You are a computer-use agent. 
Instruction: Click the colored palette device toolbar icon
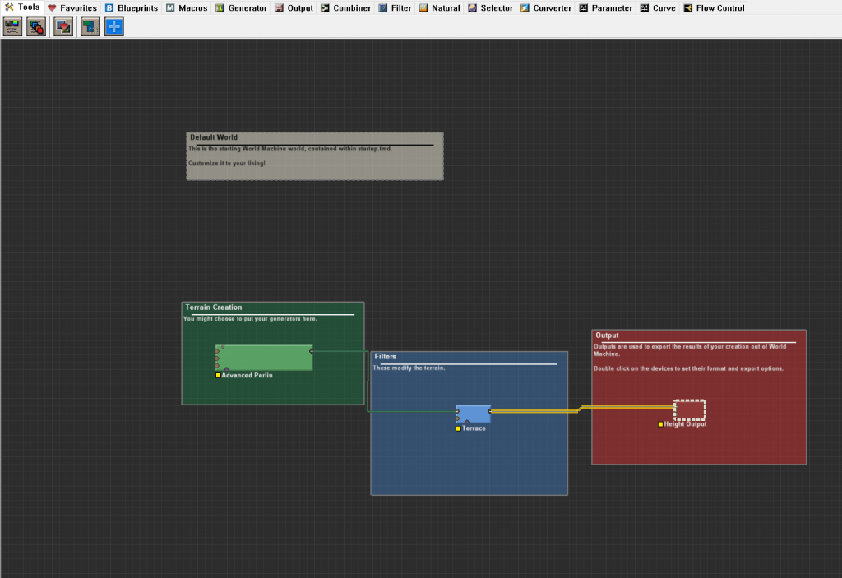(12, 26)
